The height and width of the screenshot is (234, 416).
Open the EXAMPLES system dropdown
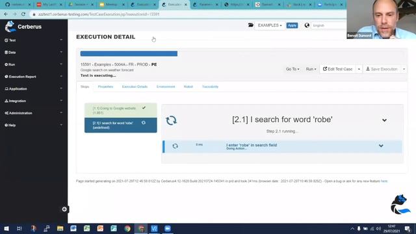[270, 25]
